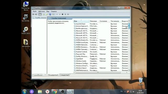The image size is (168, 94).
Task: Select the Superfetch service
Action: [x=101, y=59]
